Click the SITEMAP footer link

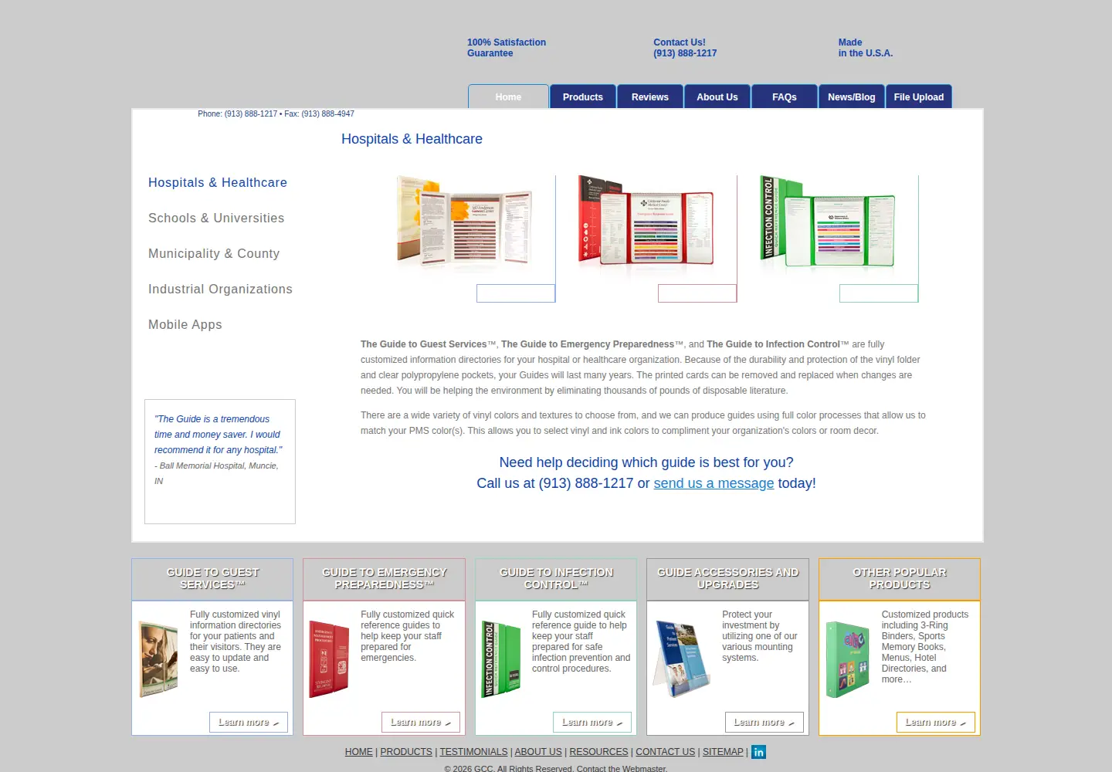(723, 752)
